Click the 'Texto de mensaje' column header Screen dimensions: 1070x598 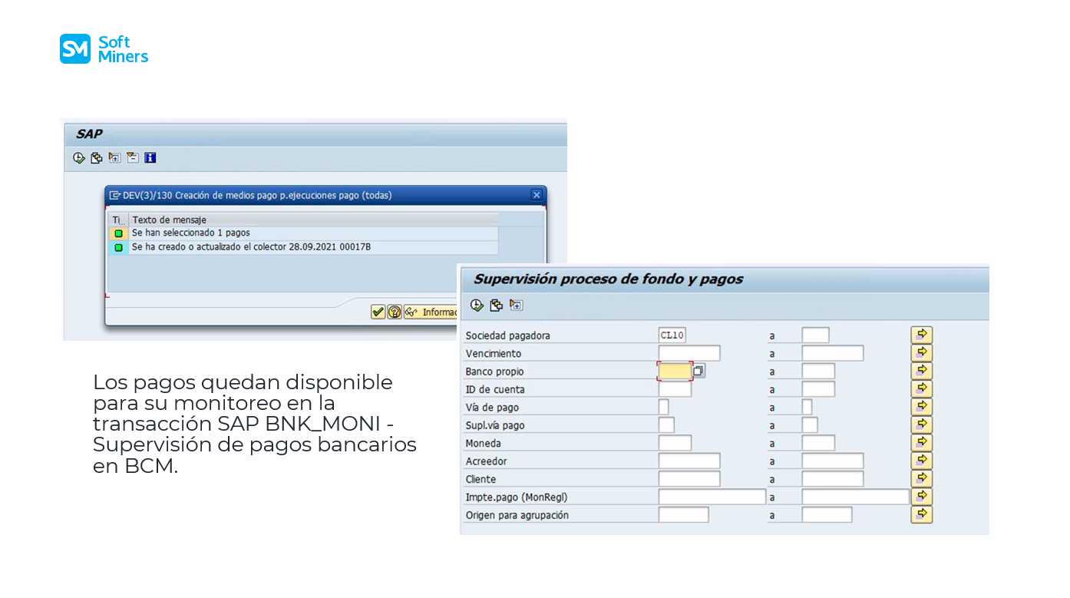tap(169, 220)
